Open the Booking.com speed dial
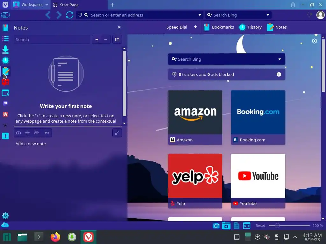 point(258,118)
